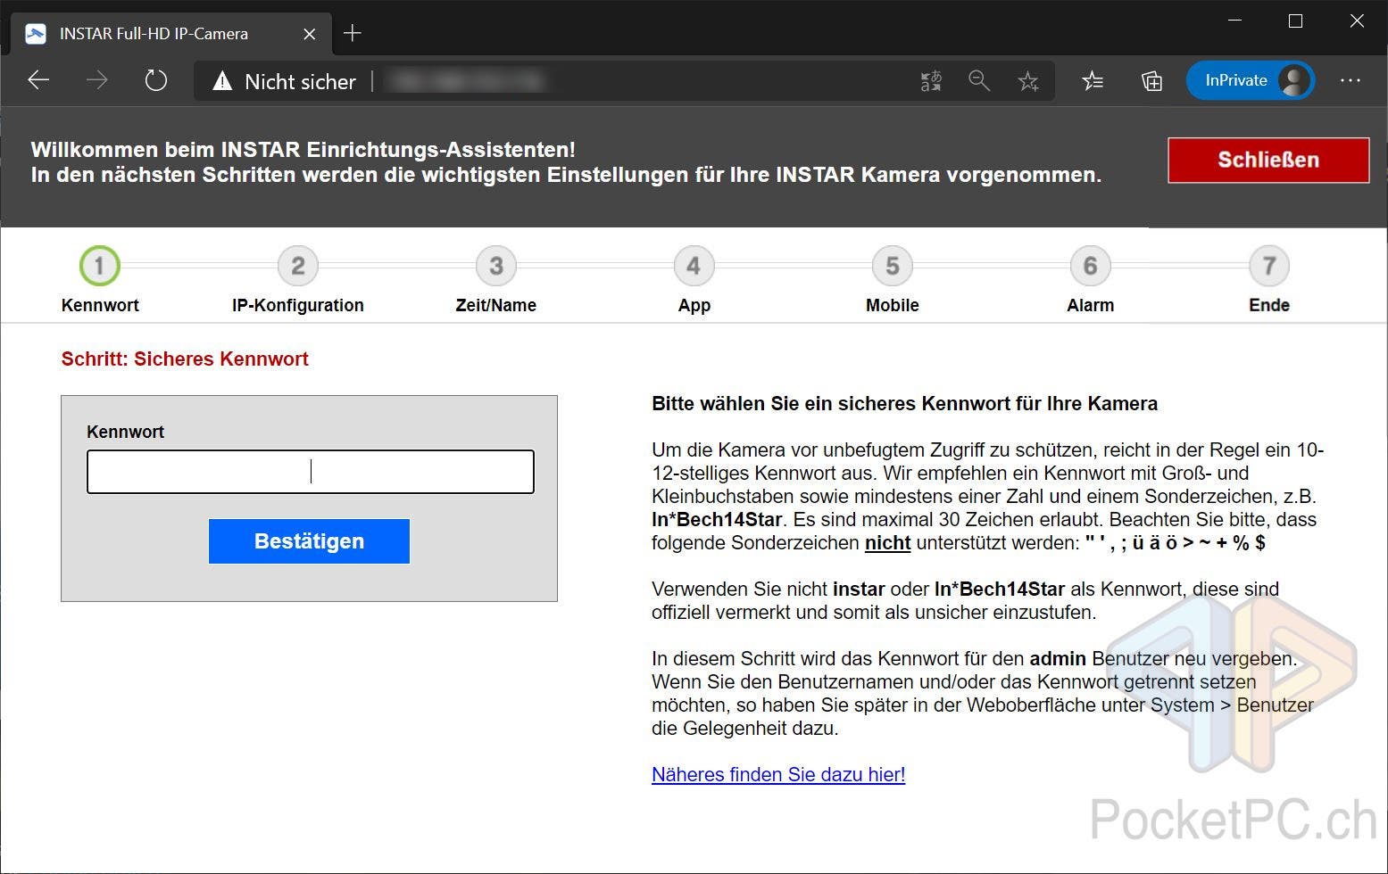Select the INSTAR Full-HD IP-Camera tab

coord(170,34)
